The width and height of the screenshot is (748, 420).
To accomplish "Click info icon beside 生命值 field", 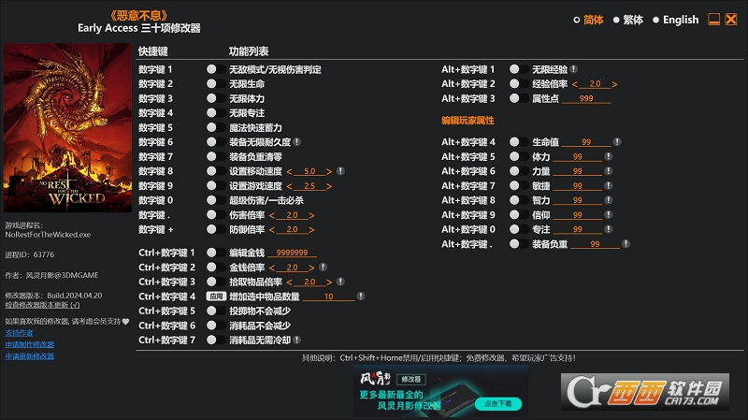I will coord(617,142).
